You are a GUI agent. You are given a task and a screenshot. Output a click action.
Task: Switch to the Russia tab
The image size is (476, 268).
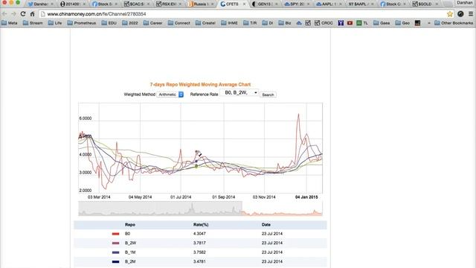200,4
